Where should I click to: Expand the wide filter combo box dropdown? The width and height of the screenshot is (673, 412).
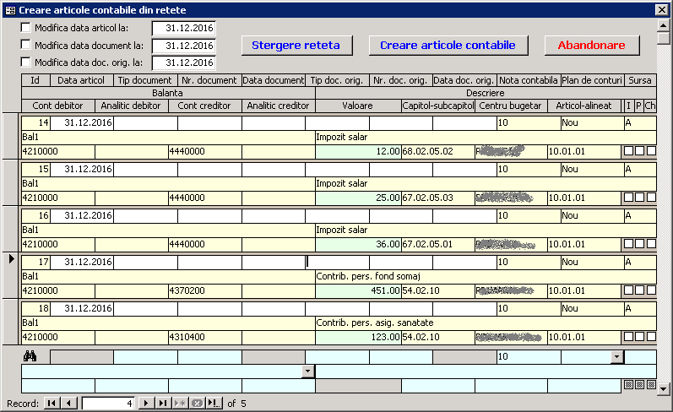click(x=307, y=371)
